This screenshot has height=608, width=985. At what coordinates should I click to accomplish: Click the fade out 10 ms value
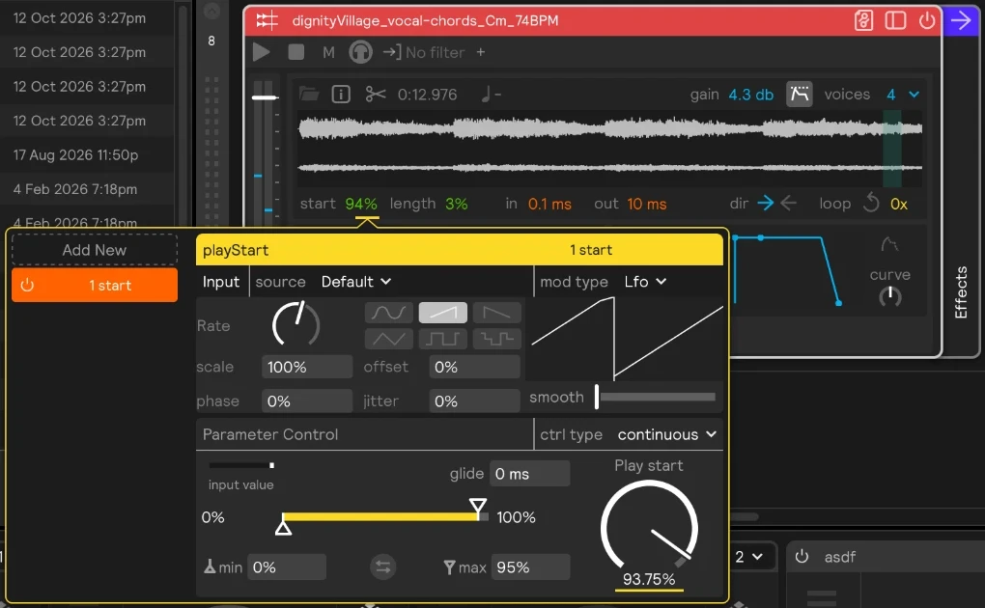646,204
